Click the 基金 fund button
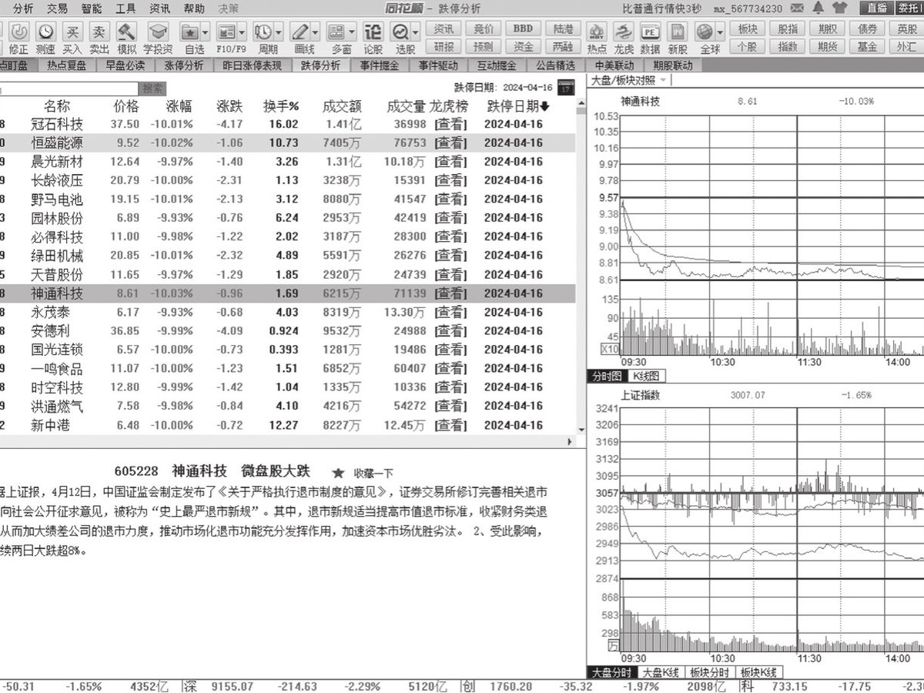 [x=867, y=47]
